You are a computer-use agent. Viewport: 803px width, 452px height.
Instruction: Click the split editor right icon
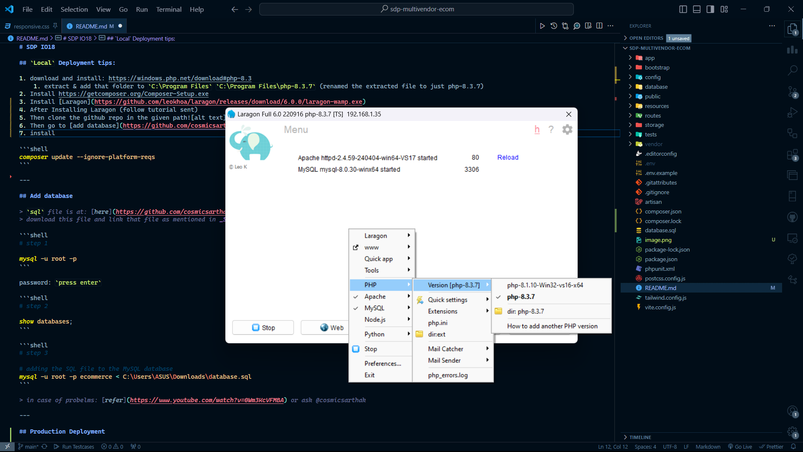coord(599,26)
